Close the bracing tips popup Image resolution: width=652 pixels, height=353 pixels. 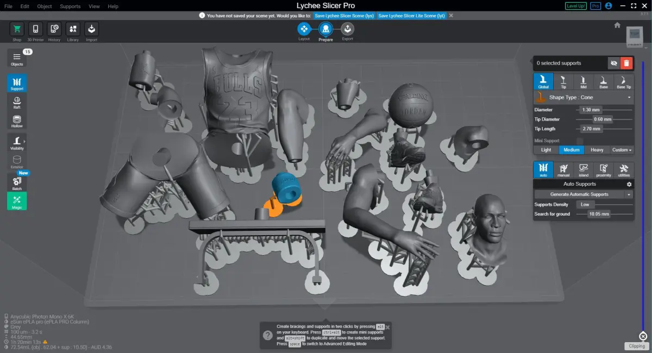point(387,326)
